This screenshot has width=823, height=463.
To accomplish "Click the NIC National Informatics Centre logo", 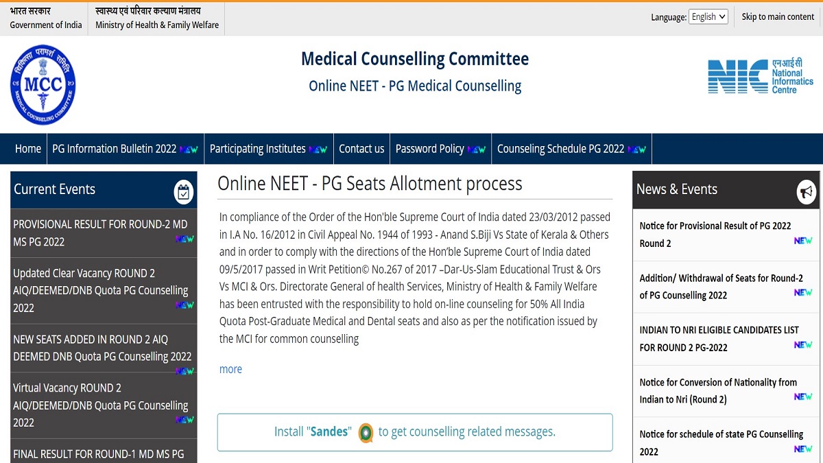I will click(761, 76).
